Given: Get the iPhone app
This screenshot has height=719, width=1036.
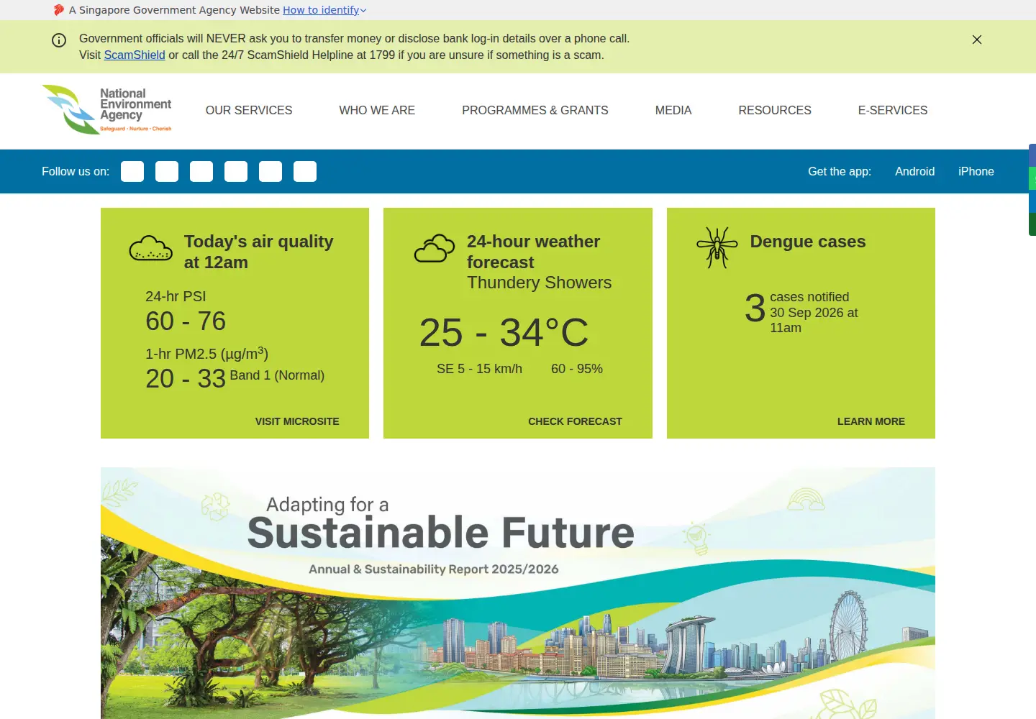Looking at the screenshot, I should click(x=976, y=171).
